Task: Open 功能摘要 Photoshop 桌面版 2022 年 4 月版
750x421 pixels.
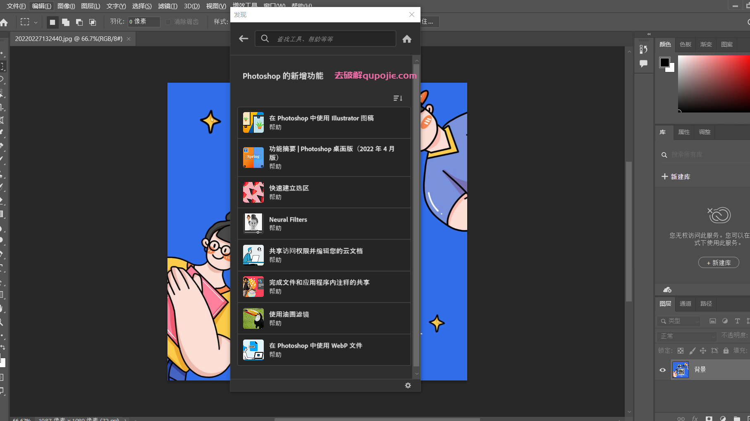Action: click(324, 158)
